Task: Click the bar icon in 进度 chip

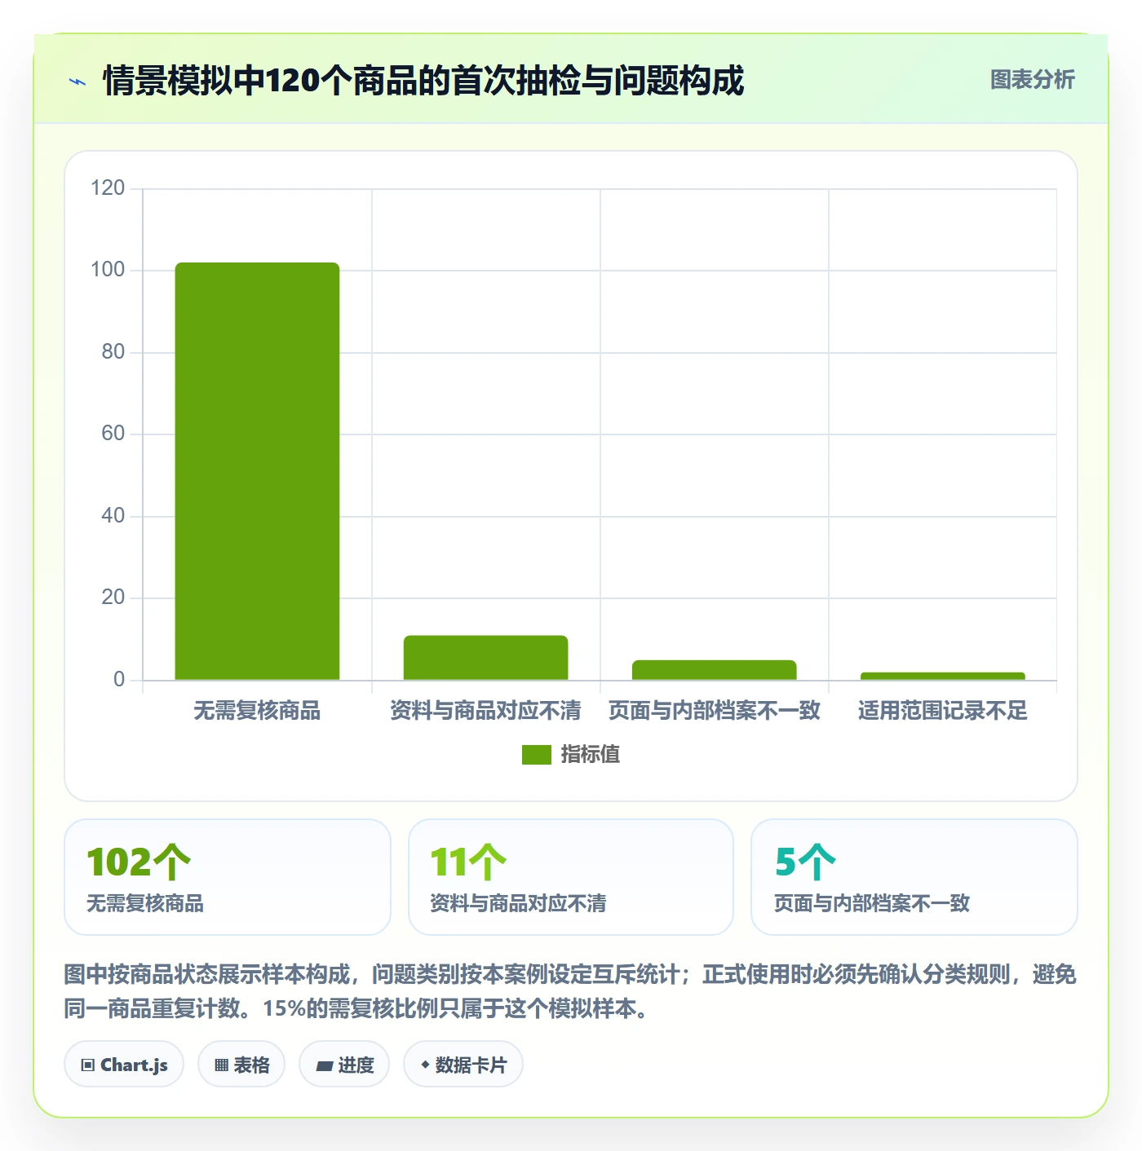Action: coord(325,1065)
